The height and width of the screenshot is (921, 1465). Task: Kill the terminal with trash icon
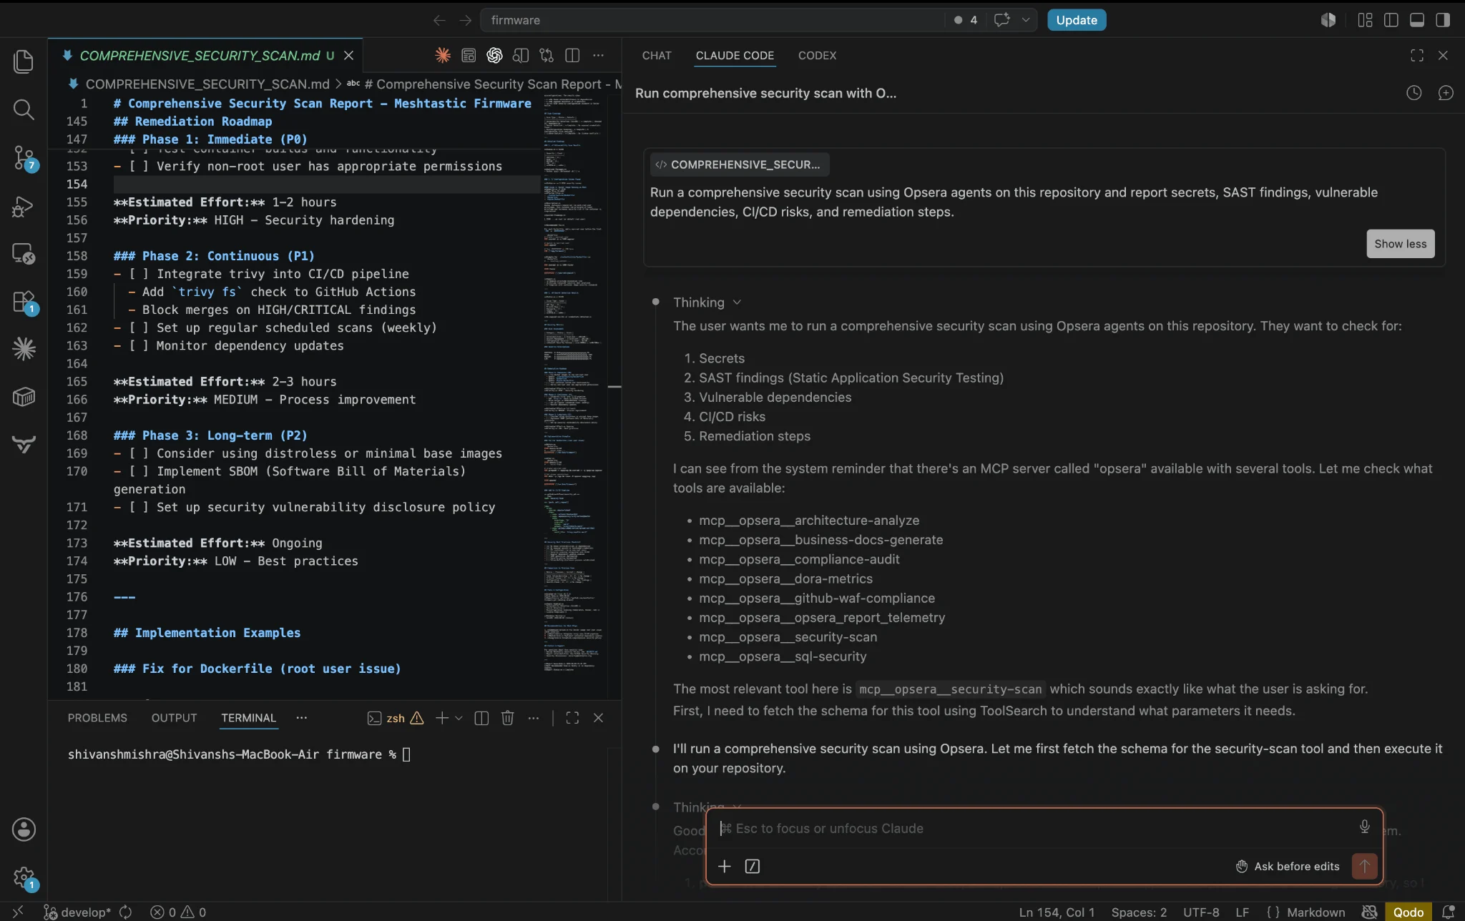(507, 718)
